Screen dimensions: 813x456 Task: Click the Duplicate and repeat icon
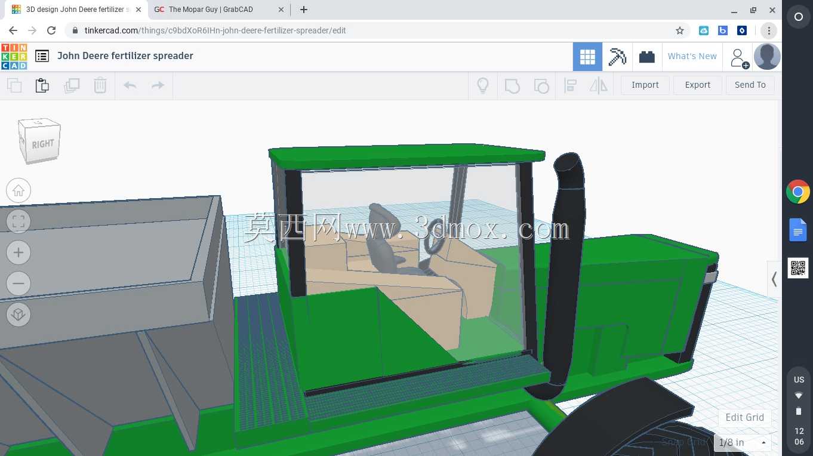(x=72, y=85)
